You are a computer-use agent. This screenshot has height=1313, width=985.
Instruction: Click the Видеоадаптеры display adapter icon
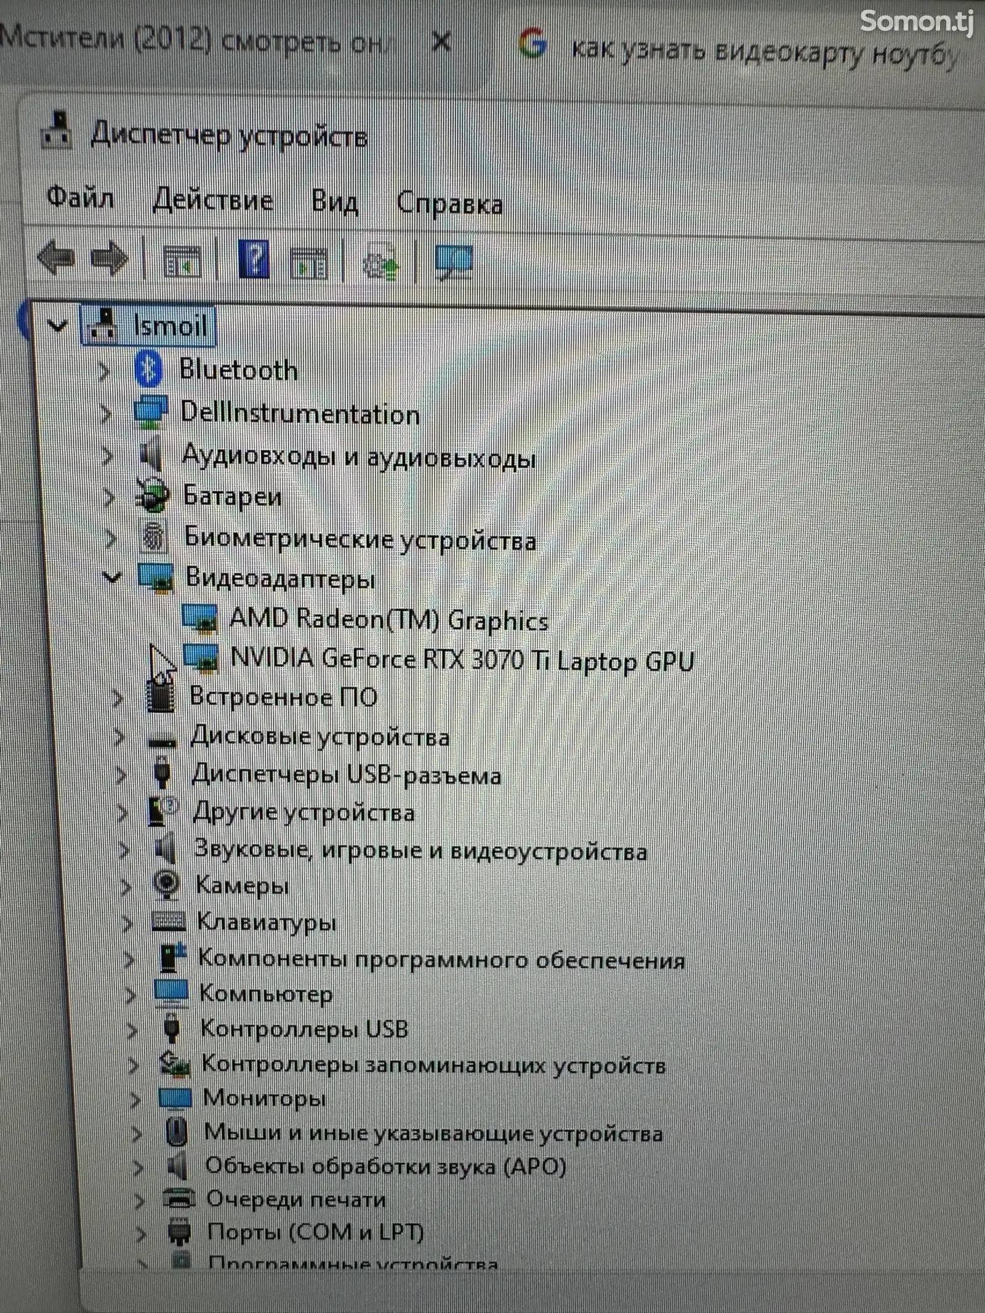coord(156,578)
